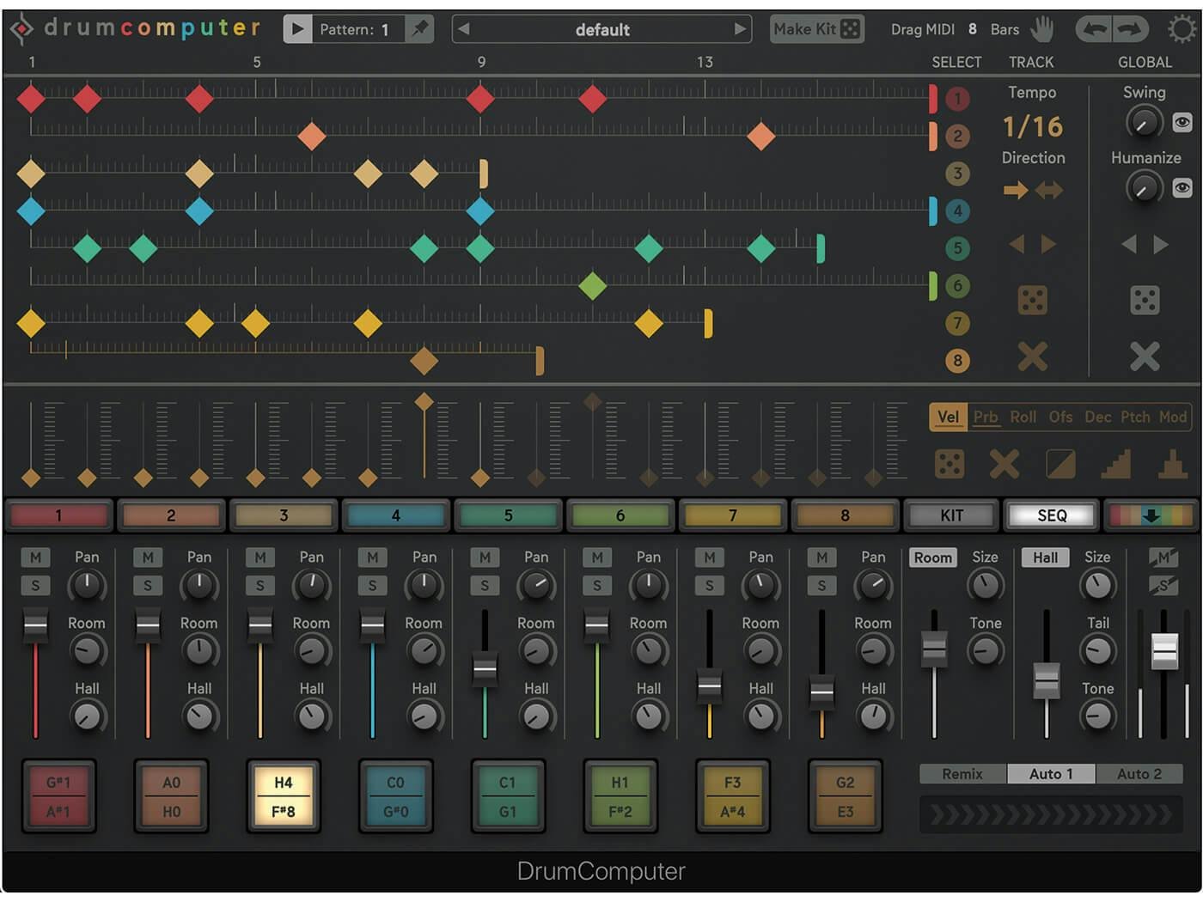Click the ramp-up stairs icon in the velocity lane
Screen dimensions: 1203x902
[x=1115, y=463]
